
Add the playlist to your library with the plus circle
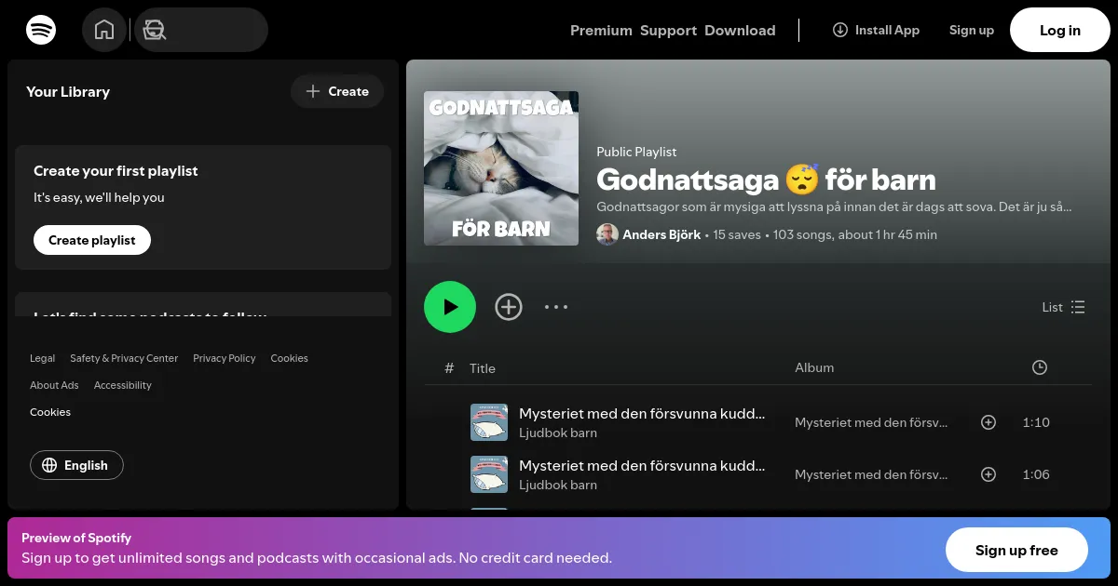509,307
